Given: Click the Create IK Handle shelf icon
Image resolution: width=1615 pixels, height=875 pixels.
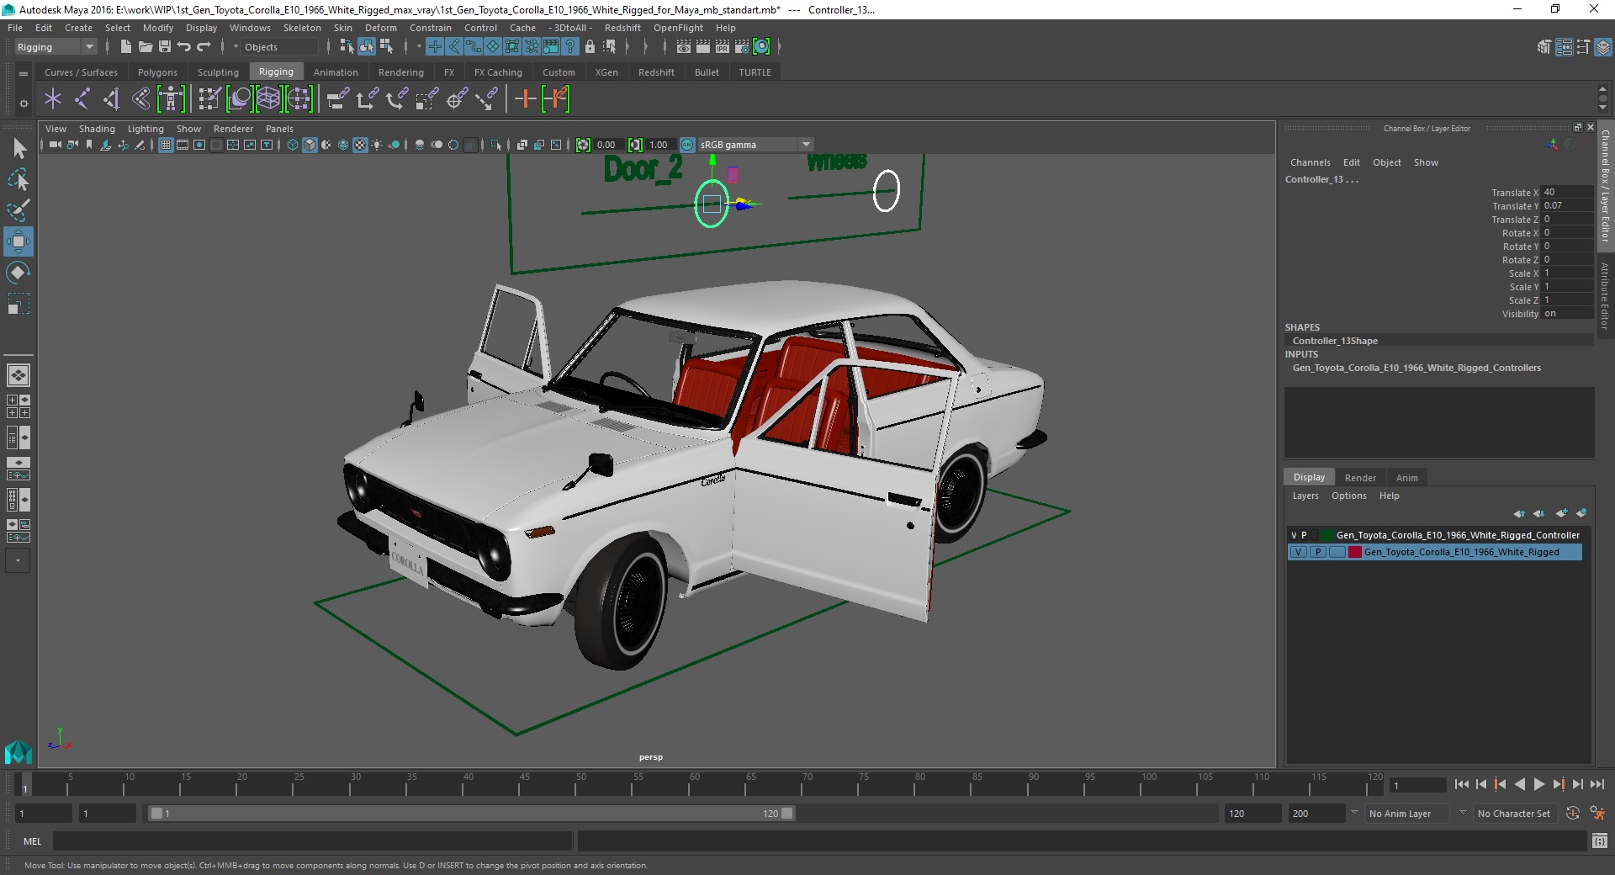Looking at the screenshot, I should pyautogui.click(x=112, y=99).
